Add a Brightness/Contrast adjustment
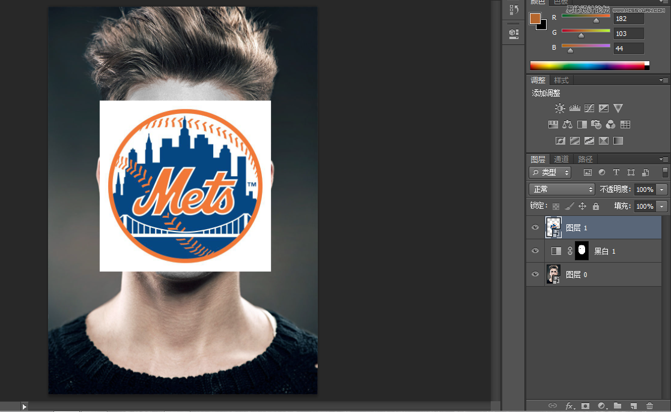671x412 pixels. [560, 108]
